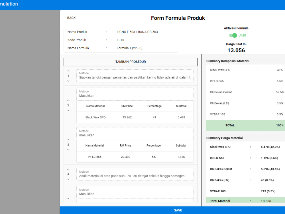Screen dimensions: 285x214
Task: Select percentage value 41 for Slack Wax
Action: (154, 117)
